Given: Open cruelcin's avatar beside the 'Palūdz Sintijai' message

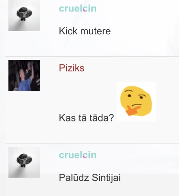Looking at the screenshot, I should [x=24, y=162].
